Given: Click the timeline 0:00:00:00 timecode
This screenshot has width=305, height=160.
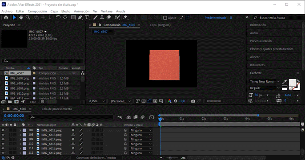Looking at the screenshot, I should (14, 116).
